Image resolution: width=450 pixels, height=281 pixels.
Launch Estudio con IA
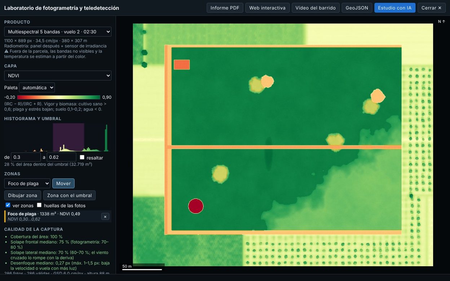[395, 8]
